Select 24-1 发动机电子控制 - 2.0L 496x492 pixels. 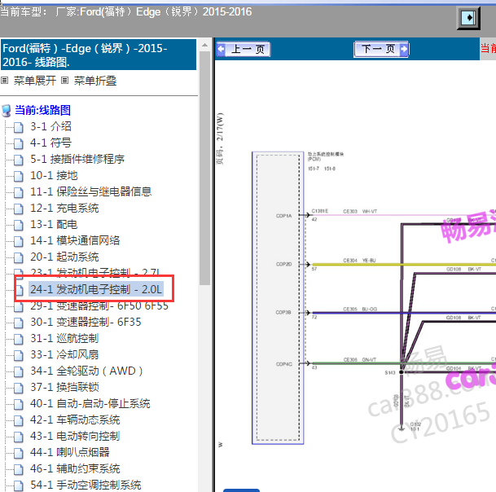click(96, 289)
